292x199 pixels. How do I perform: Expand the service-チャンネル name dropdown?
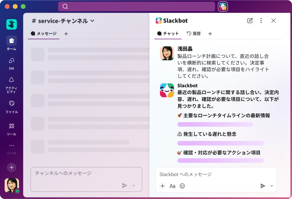point(92,21)
